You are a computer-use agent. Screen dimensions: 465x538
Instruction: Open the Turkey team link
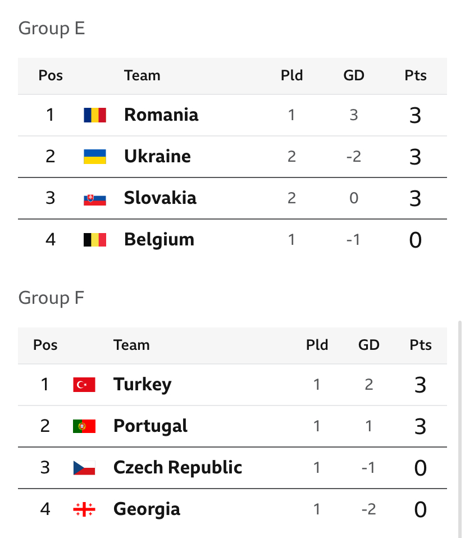143,385
